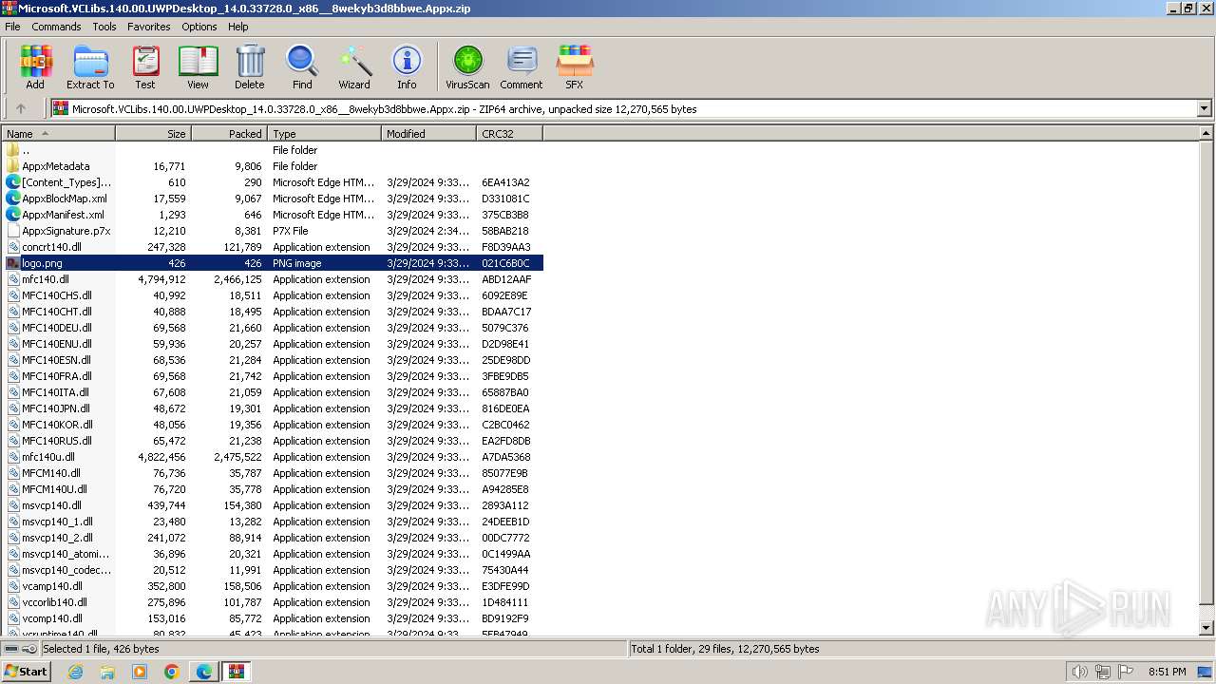
Task: Open File Explorer folder in the taskbar
Action: [x=107, y=672]
